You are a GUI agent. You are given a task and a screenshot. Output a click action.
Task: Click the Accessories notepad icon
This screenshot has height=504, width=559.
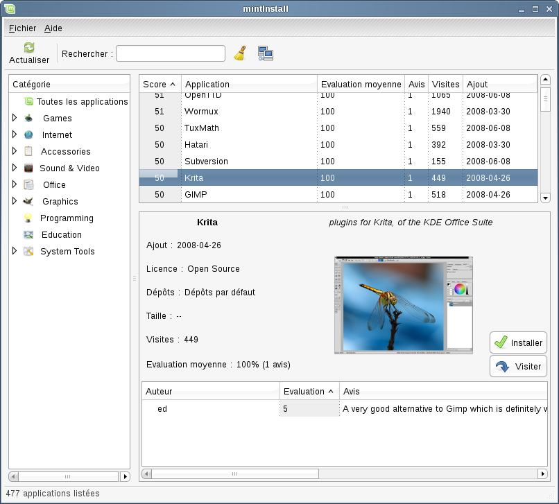[x=28, y=151]
